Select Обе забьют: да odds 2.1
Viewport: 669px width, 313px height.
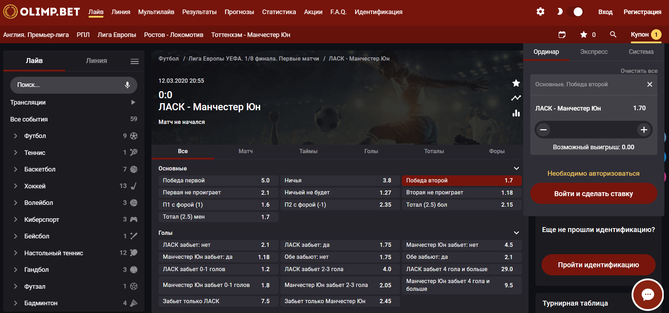[x=461, y=257]
